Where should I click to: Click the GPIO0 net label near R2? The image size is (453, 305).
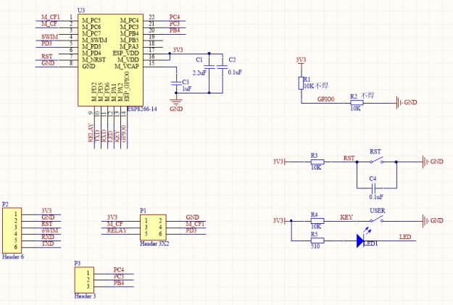pos(326,99)
